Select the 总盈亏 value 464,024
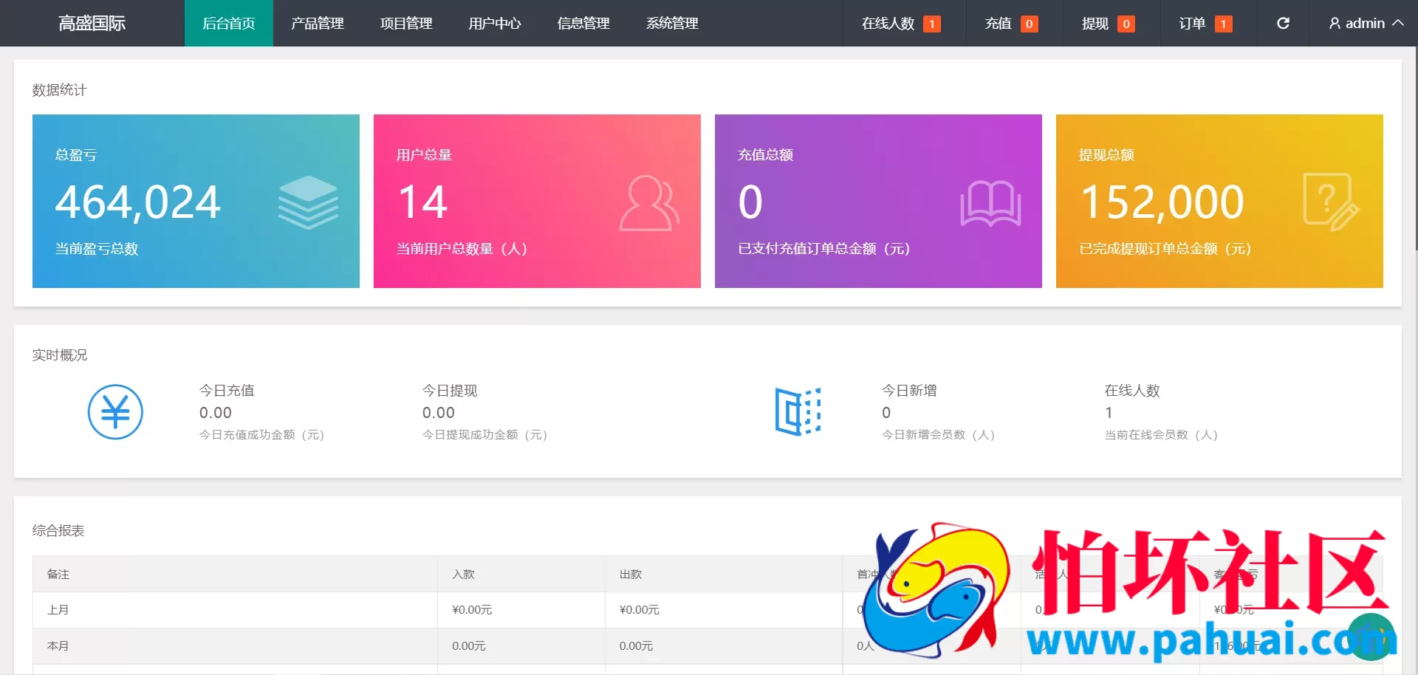 click(x=137, y=202)
